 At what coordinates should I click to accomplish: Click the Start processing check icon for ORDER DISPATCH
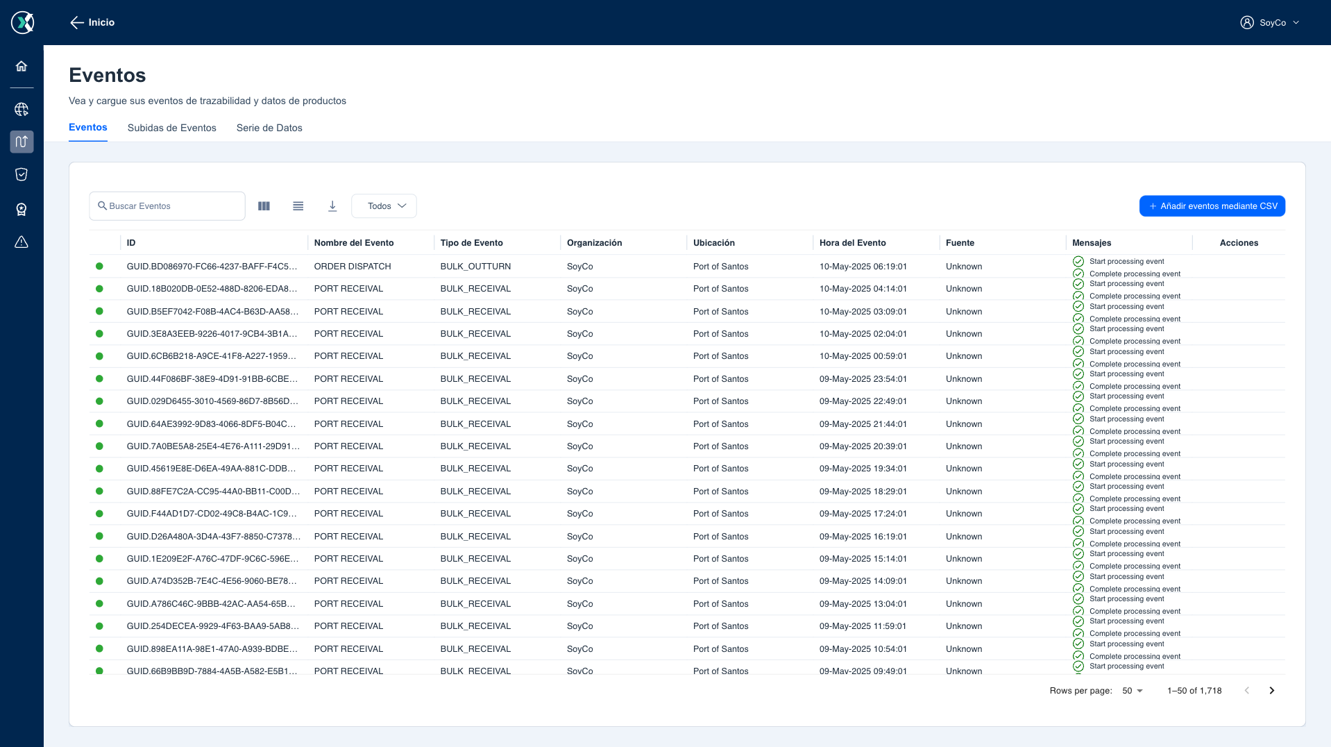pyautogui.click(x=1078, y=262)
